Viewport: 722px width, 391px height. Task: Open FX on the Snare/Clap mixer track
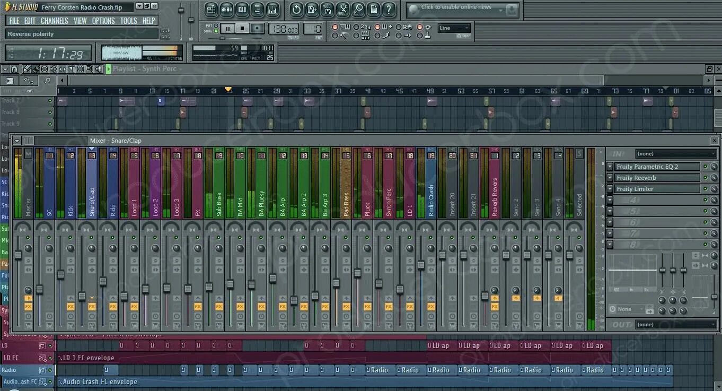92,307
